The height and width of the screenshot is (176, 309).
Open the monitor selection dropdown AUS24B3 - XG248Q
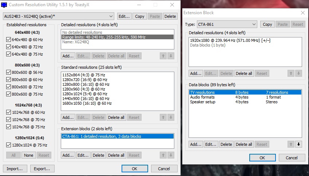[58, 16]
